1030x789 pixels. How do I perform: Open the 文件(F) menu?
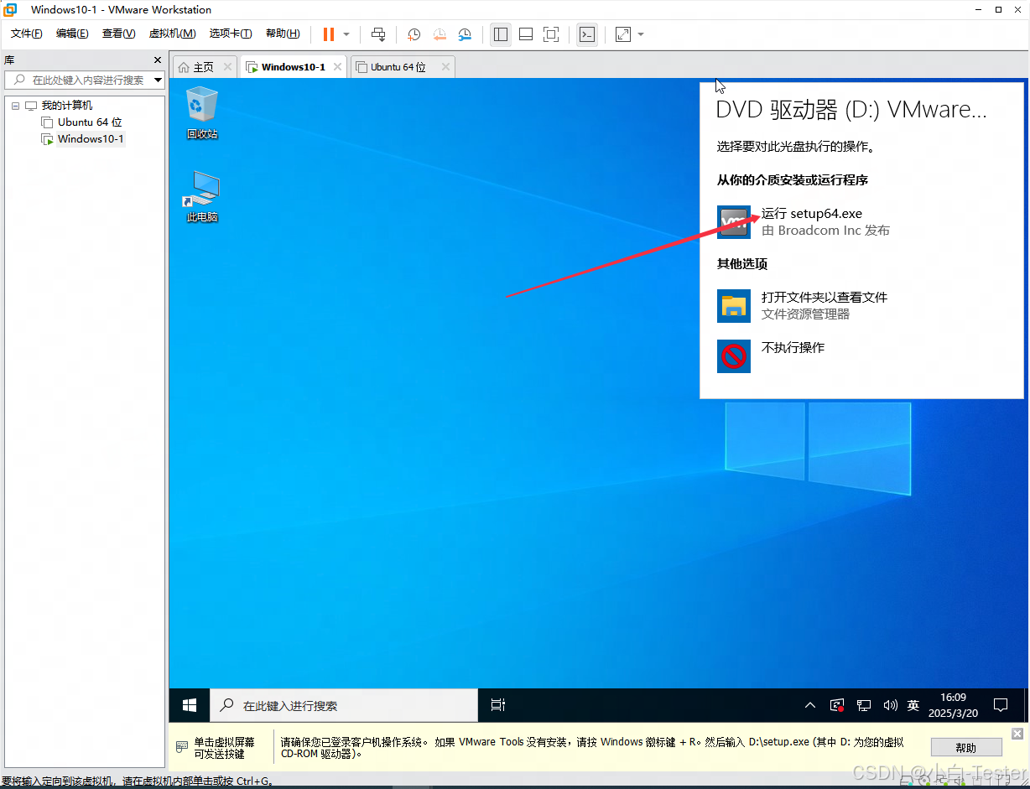(27, 34)
